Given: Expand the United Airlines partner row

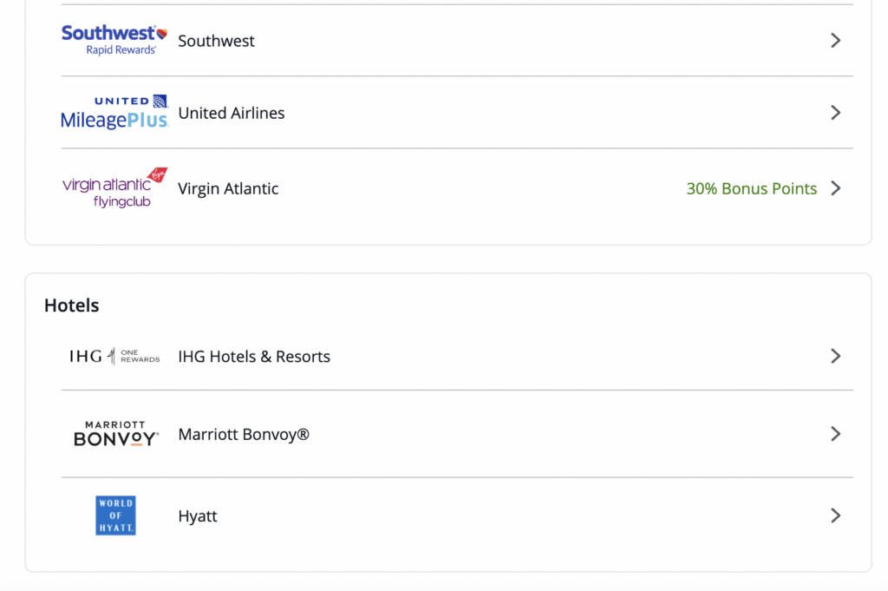Looking at the screenshot, I should click(835, 112).
